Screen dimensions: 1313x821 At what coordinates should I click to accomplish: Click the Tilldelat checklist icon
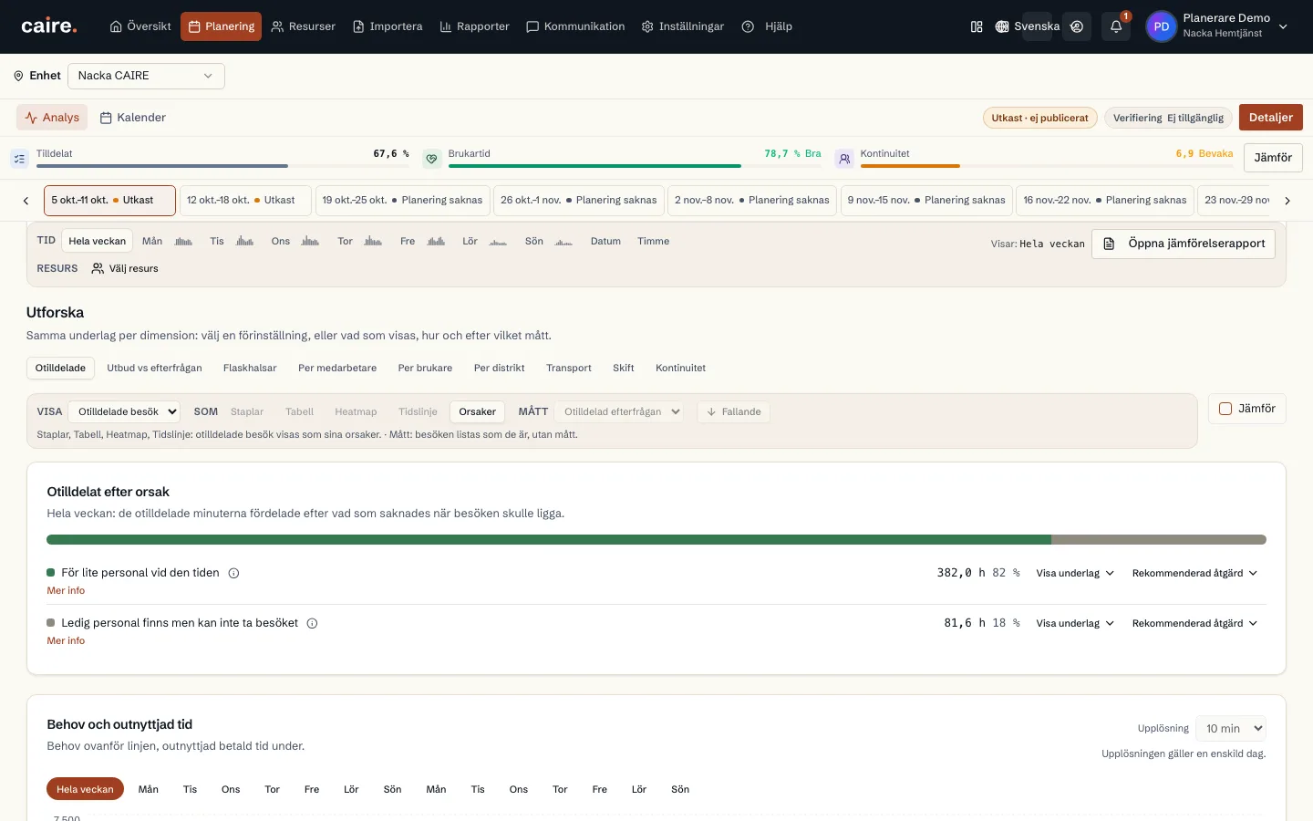pos(19,159)
